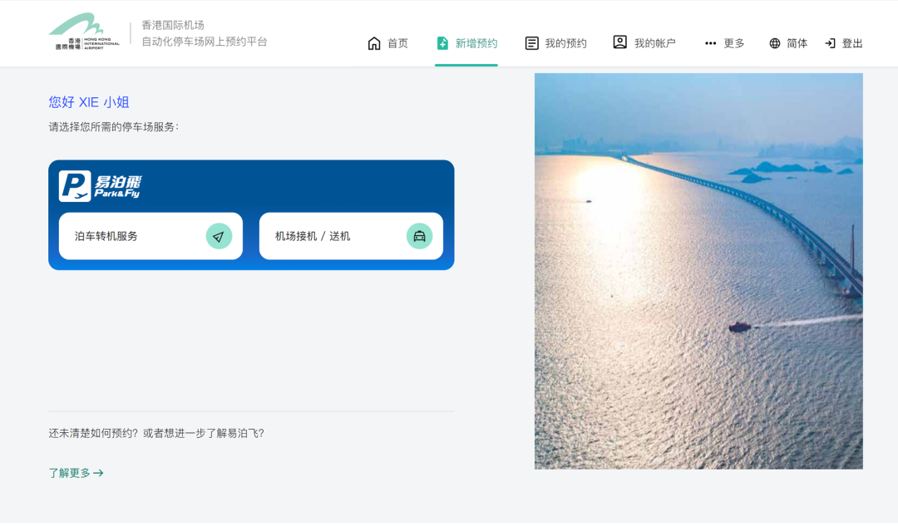Open 我的帐户 menu item
898x526 pixels.
tap(644, 43)
